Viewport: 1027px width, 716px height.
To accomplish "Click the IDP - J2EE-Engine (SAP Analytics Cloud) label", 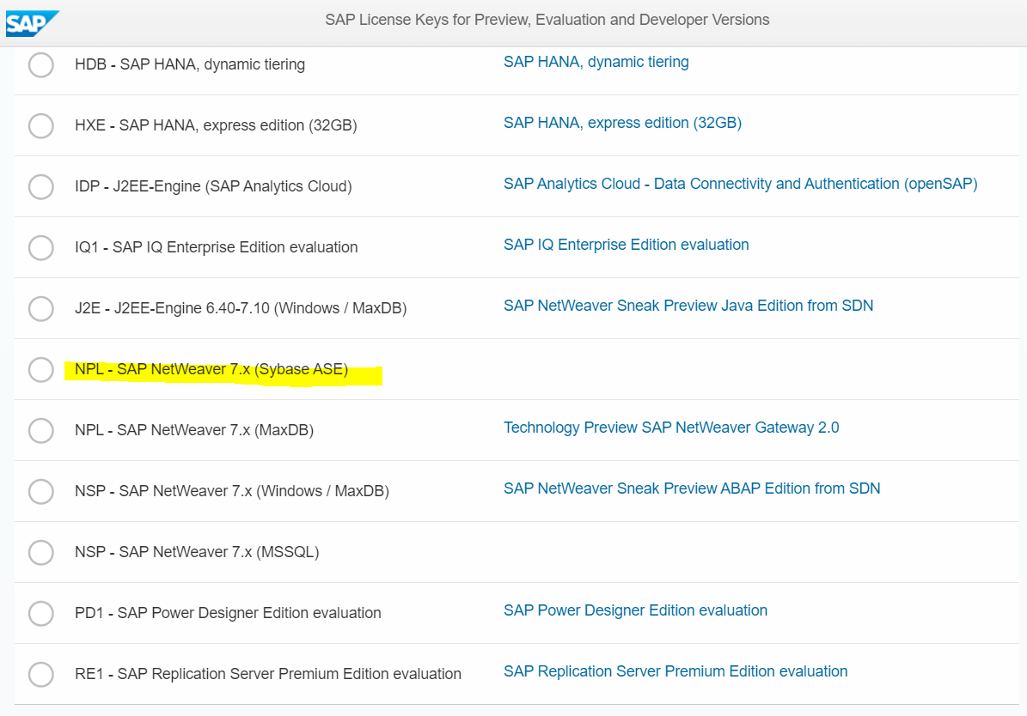I will point(213,186).
